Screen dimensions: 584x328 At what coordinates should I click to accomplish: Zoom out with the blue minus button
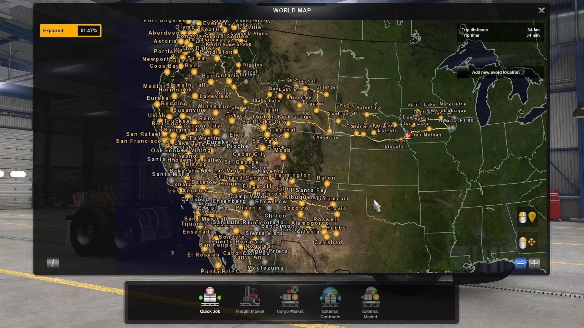(520, 263)
